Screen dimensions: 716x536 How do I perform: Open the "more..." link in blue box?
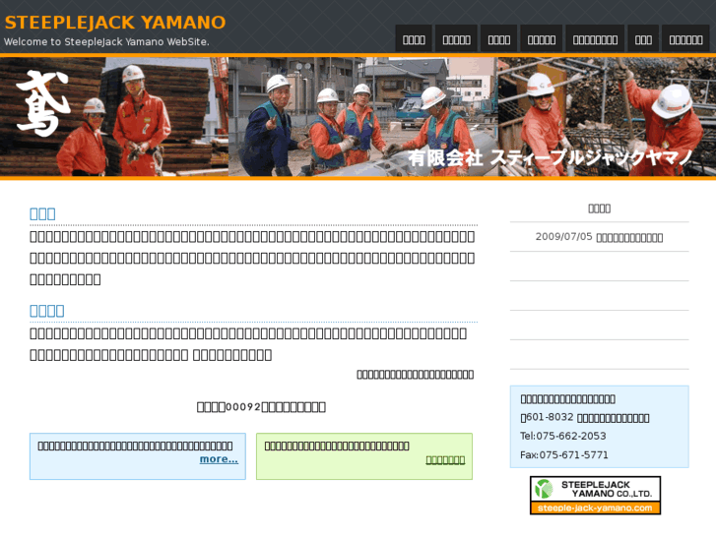[219, 459]
